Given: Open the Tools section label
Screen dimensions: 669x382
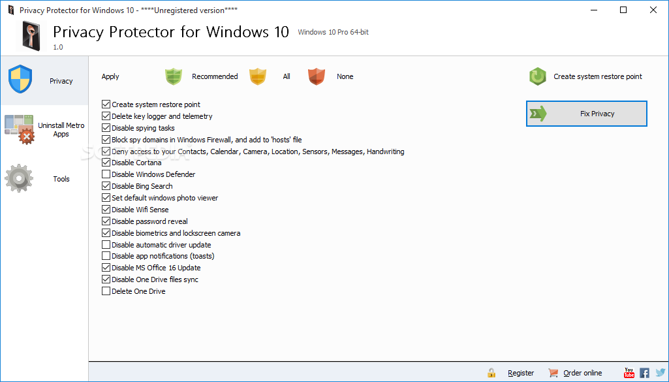Looking at the screenshot, I should (61, 179).
